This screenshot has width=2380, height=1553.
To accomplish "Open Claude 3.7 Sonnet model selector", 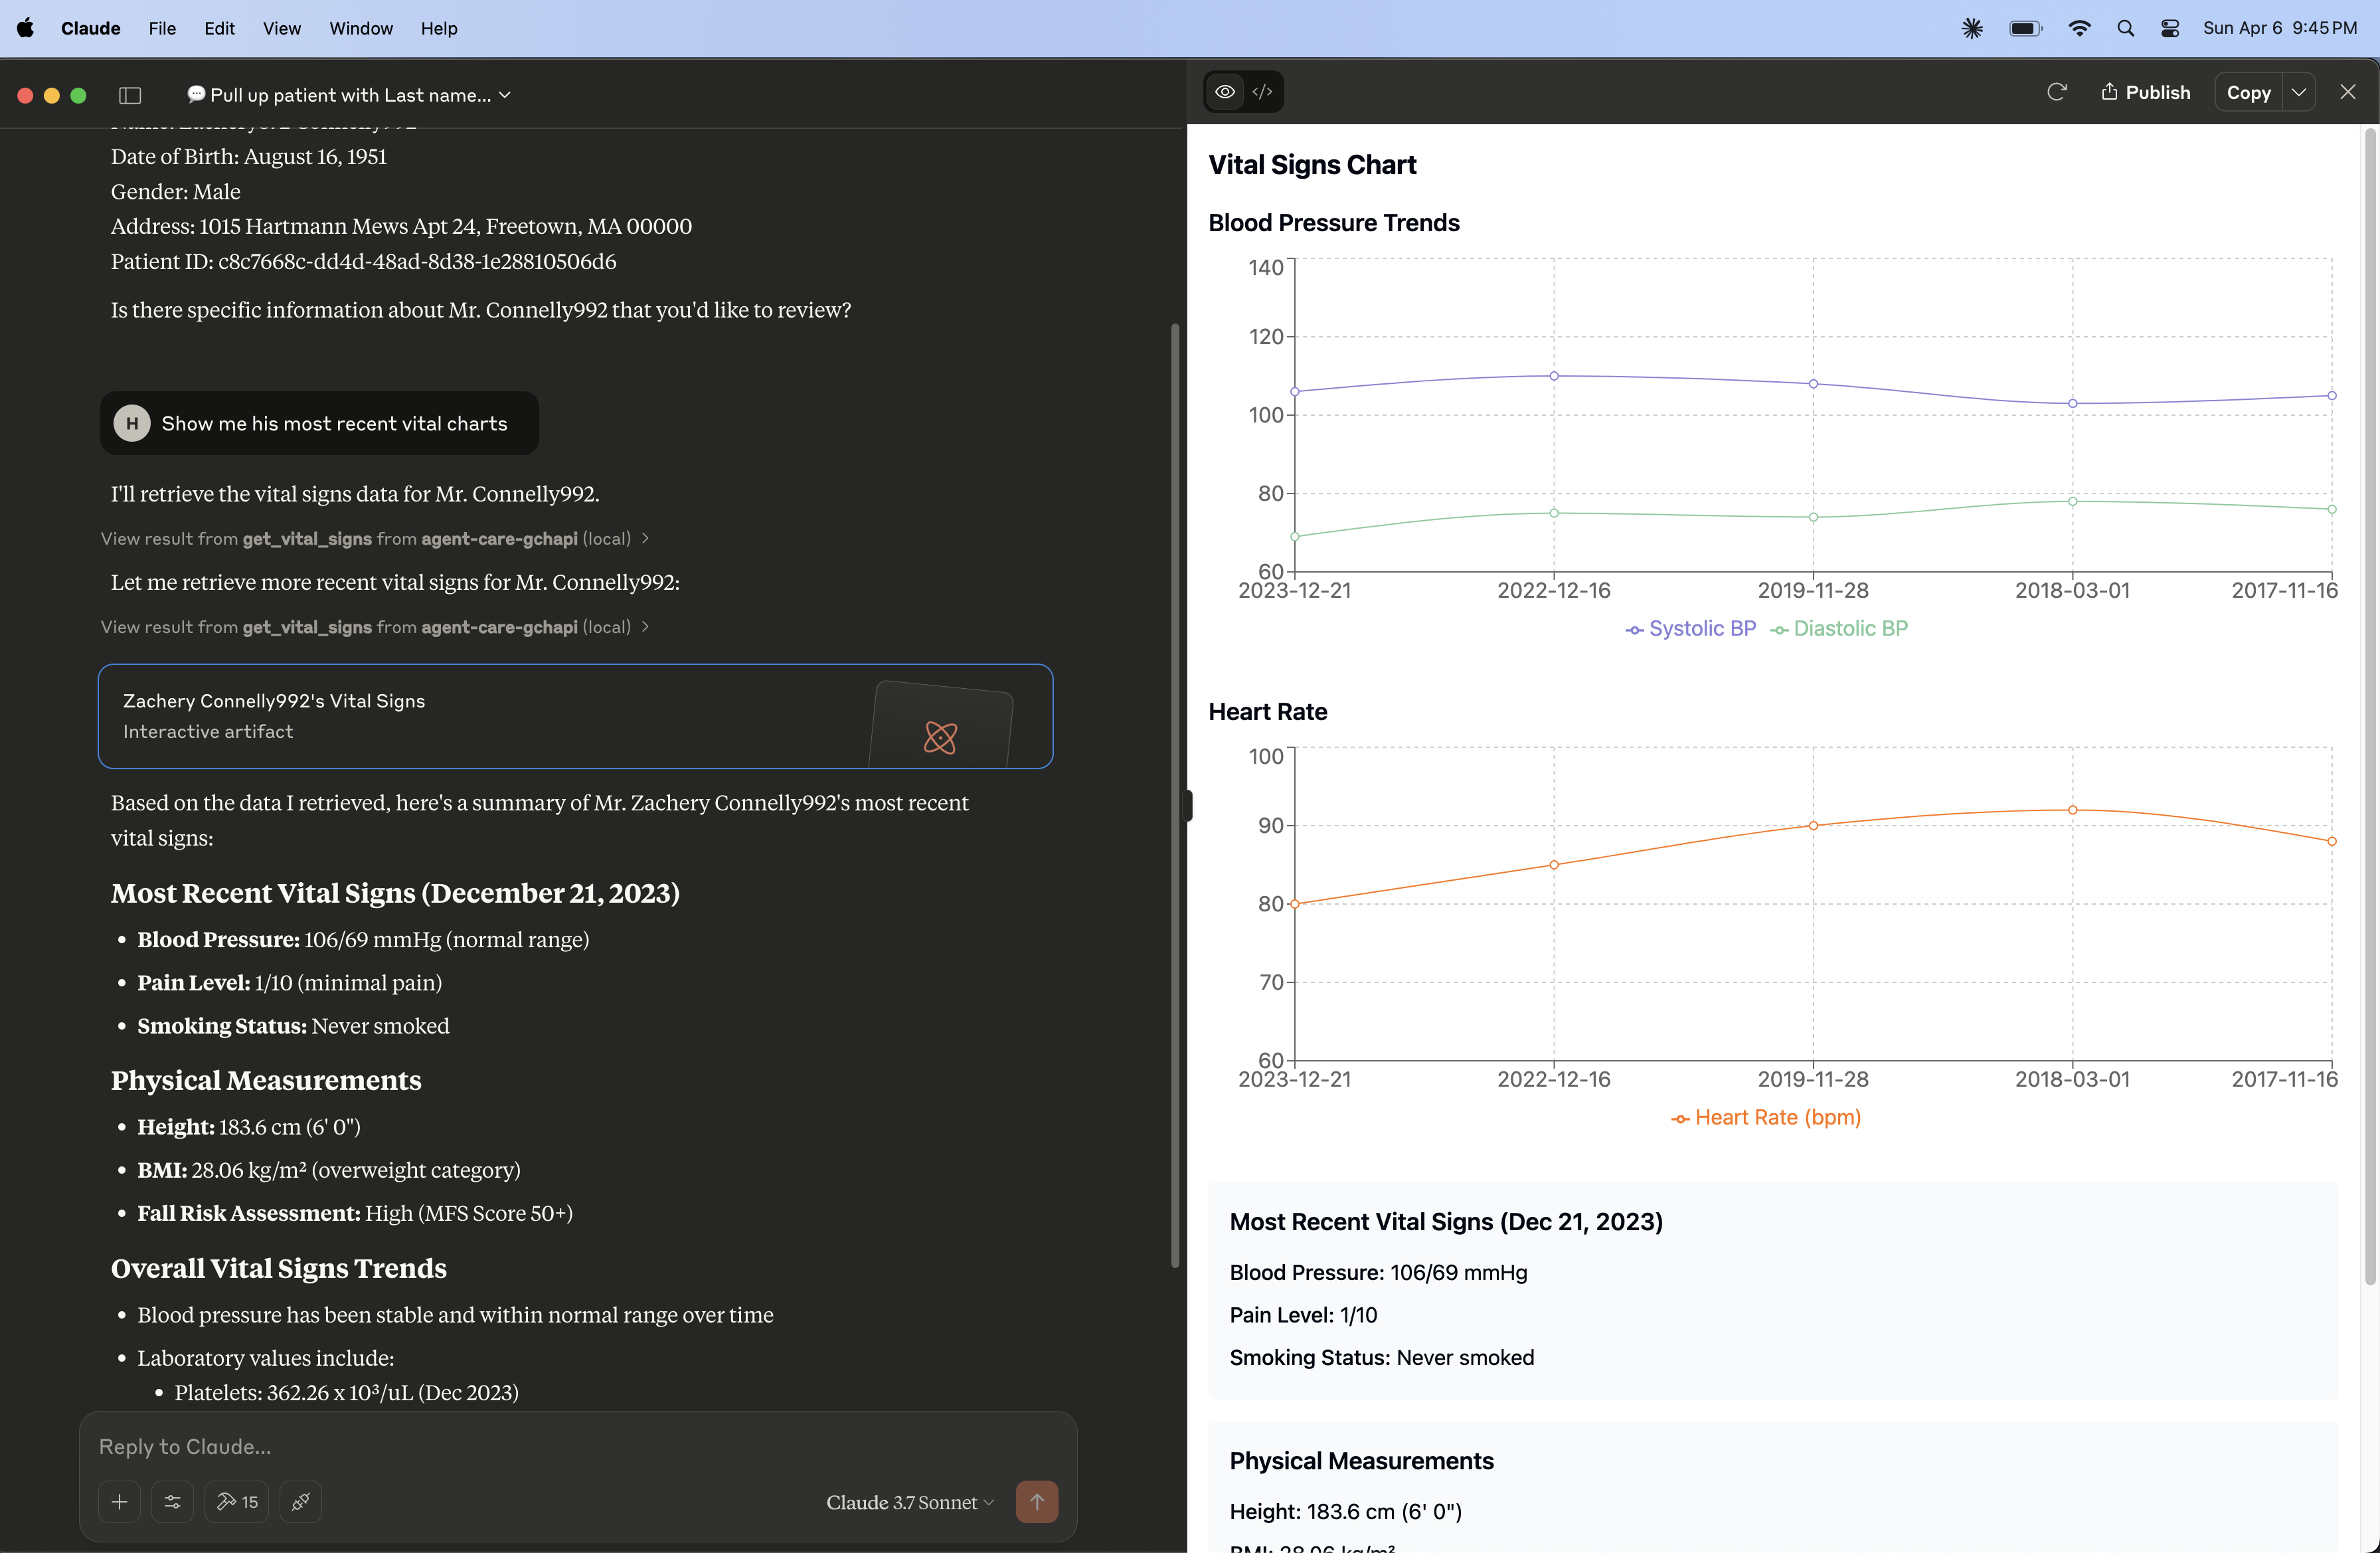I will coord(909,1501).
